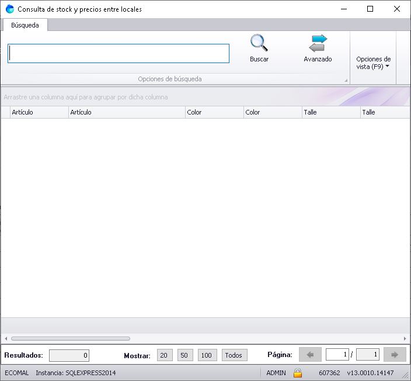Click the ADMIN user label

pyautogui.click(x=276, y=373)
